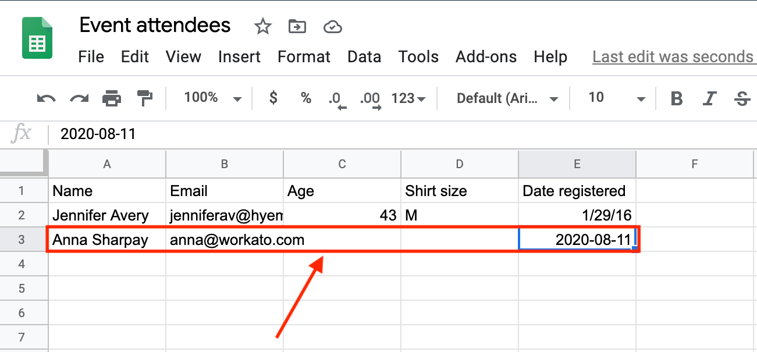
Task: Open the Data menu
Action: pos(364,56)
